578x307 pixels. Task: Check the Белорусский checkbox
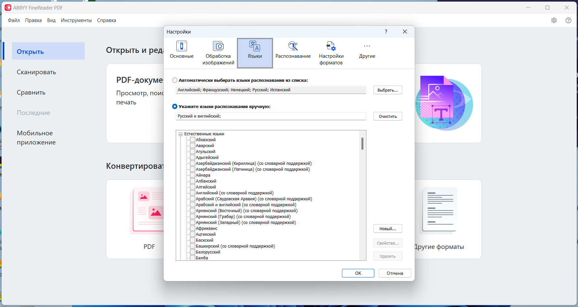click(193, 252)
